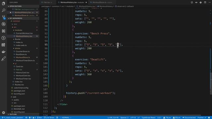Open the Docker view in the activity bar
Screen dimensions: 212x119
click(4, 52)
